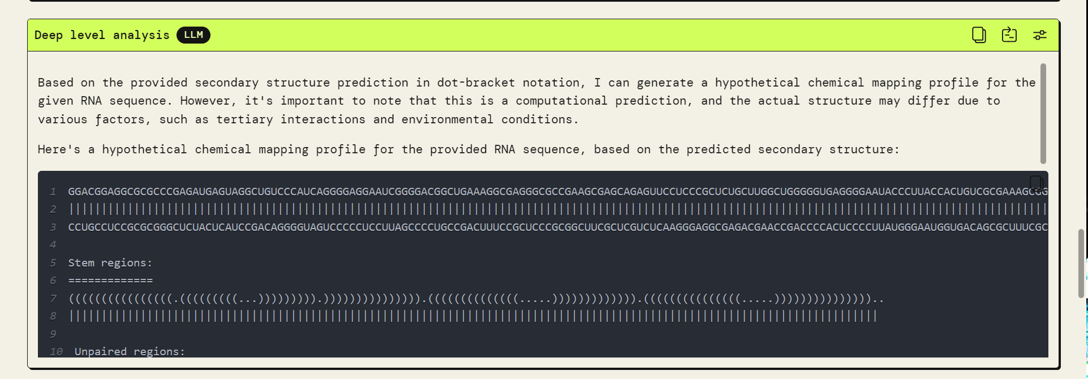Click line number 5 in code block
This screenshot has width=1088, height=379.
53,263
